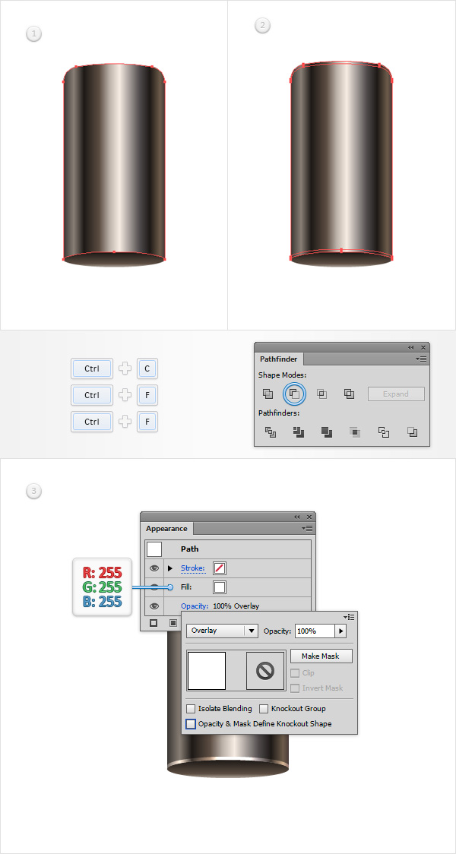This screenshot has width=456, height=854.
Task: Apply the Crop pathfinder
Action: 355,432
